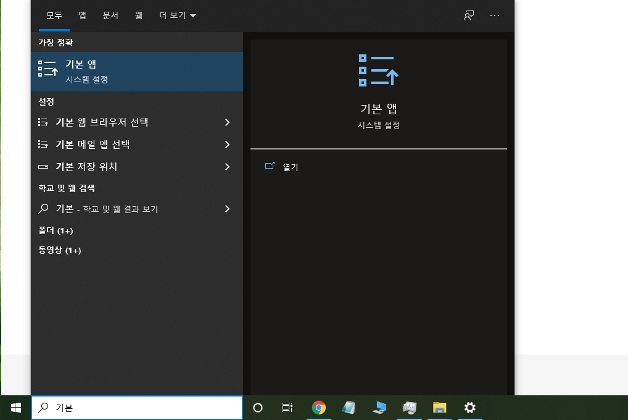Open the notepad-like app on taskbar
Screen dimensions: 628x420
click(349, 408)
